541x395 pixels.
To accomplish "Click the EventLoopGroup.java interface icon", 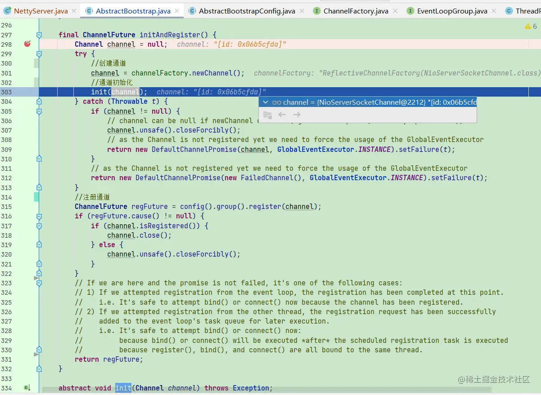I will click(410, 11).
